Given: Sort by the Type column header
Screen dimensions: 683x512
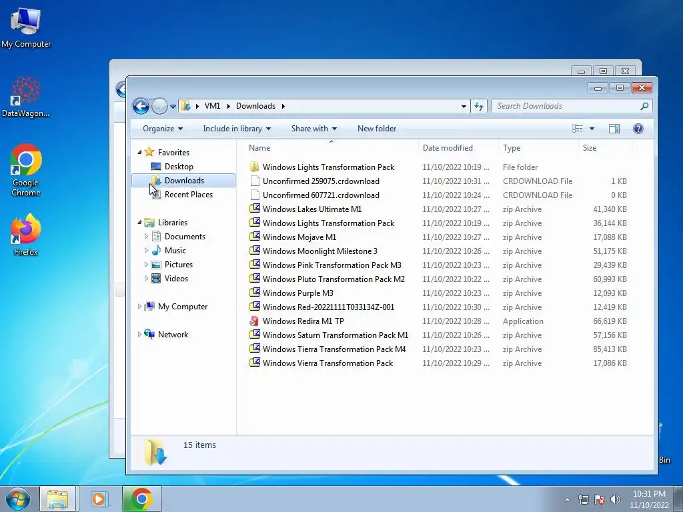Looking at the screenshot, I should point(512,148).
